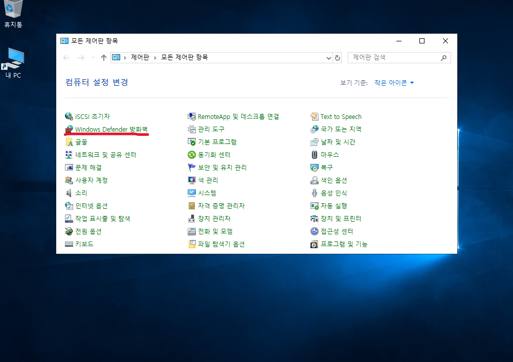
Task: Expand the address bar history dropdown
Action: [328, 58]
